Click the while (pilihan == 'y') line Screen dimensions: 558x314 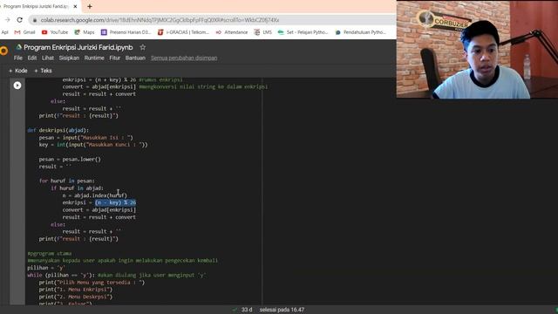116,275
